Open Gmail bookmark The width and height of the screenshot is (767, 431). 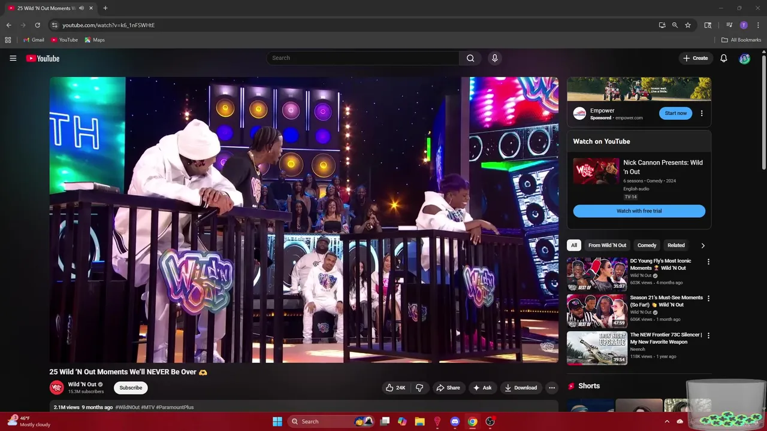(x=34, y=40)
